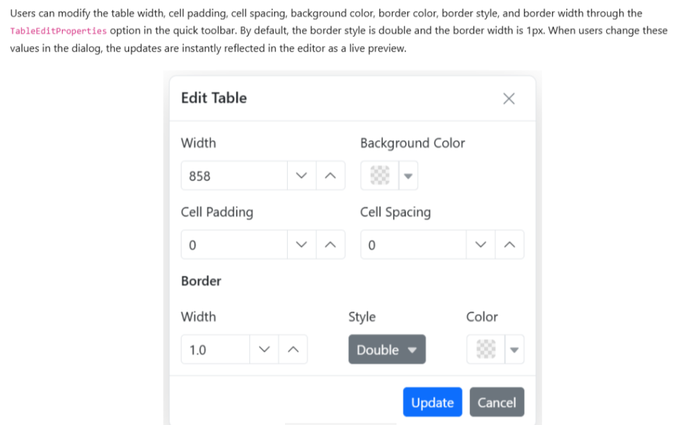This screenshot has width=685, height=425.
Task: Select the Cell Spacing input field
Action: (413, 245)
